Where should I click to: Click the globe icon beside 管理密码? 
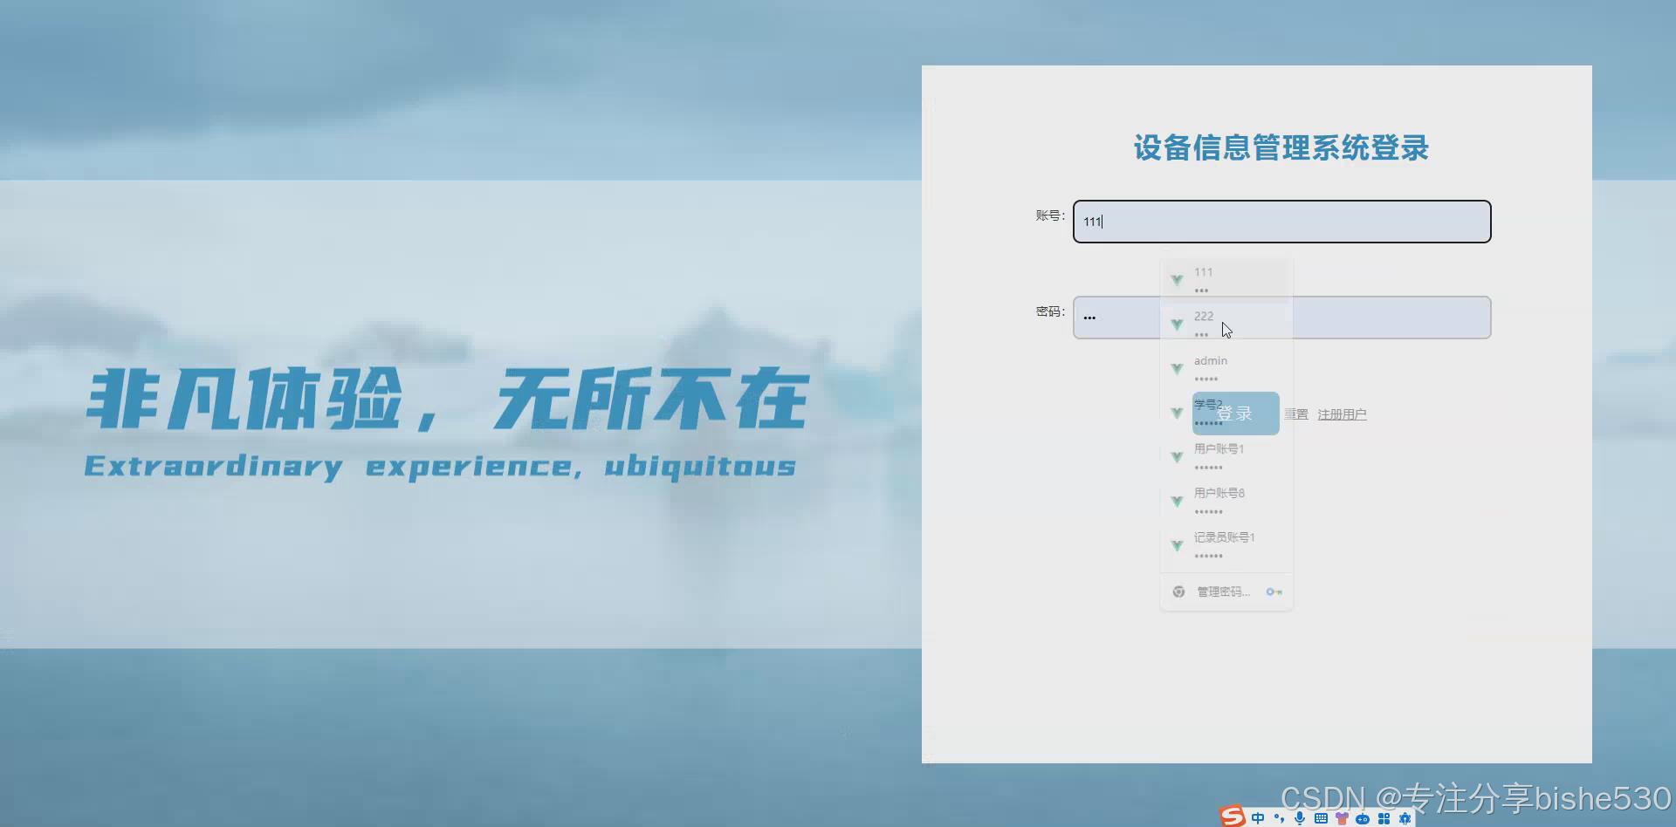1178,591
